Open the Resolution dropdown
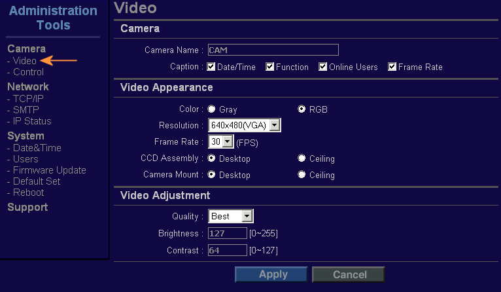This screenshot has width=501, height=292. pos(245,125)
